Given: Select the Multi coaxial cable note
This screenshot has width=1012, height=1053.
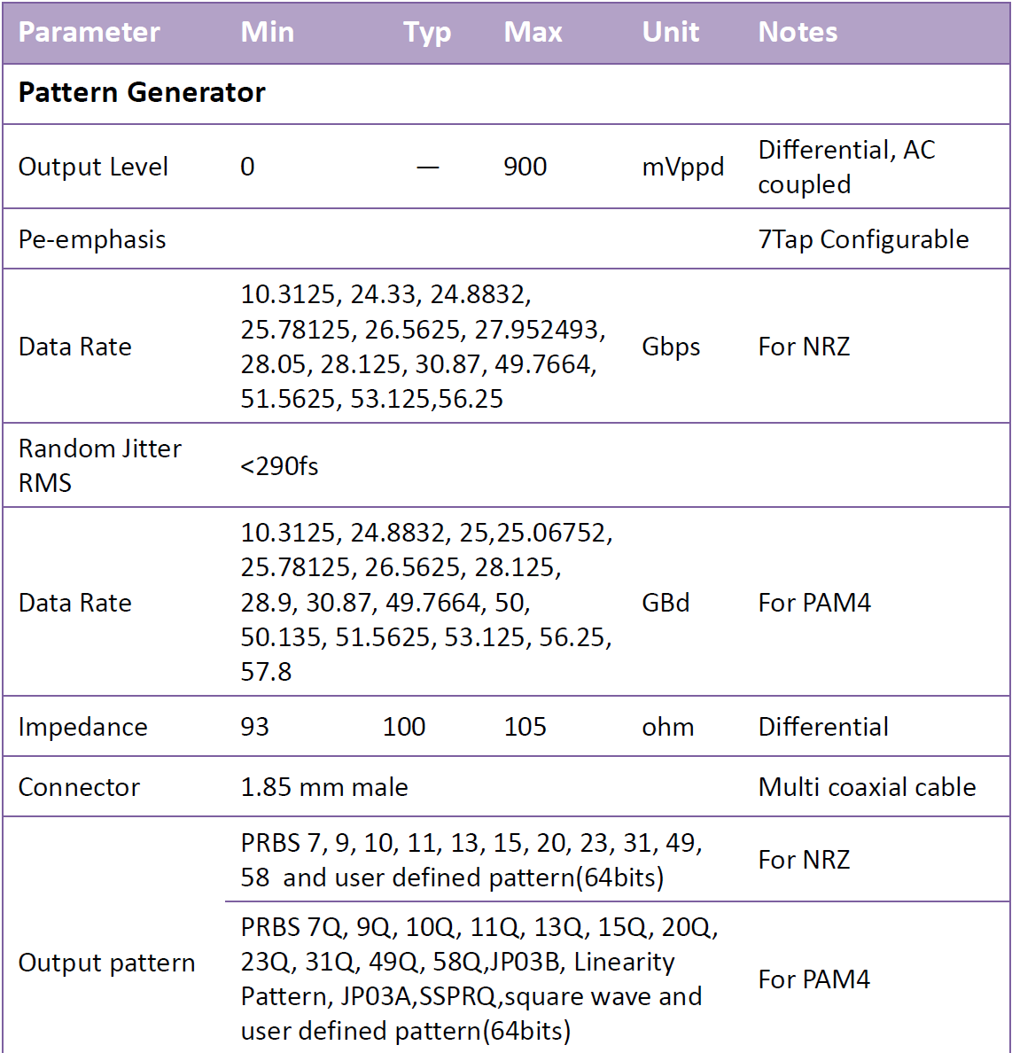Looking at the screenshot, I should pyautogui.click(x=867, y=787).
